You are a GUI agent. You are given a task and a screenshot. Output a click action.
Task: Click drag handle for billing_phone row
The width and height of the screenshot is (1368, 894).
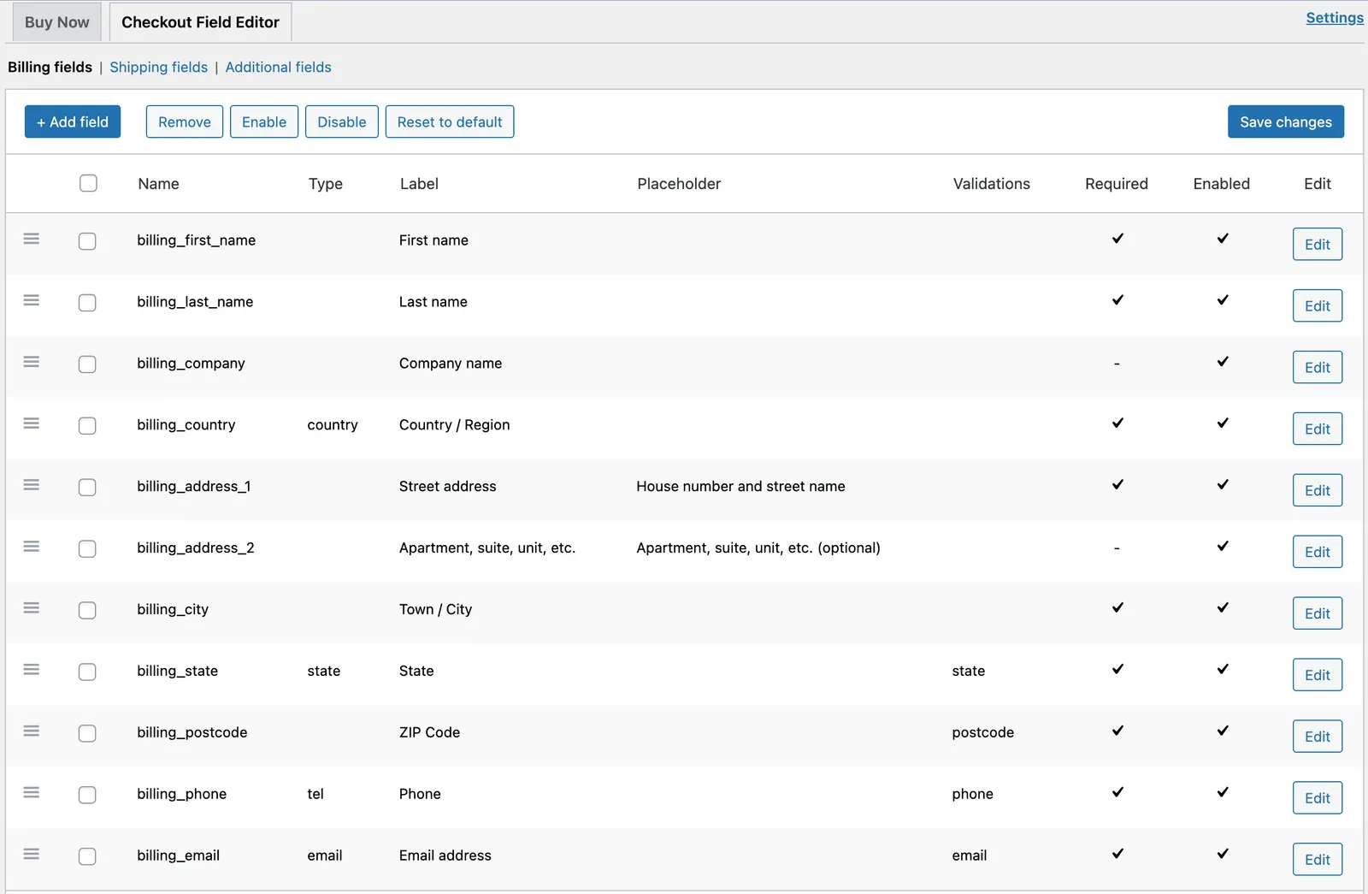[x=32, y=793]
